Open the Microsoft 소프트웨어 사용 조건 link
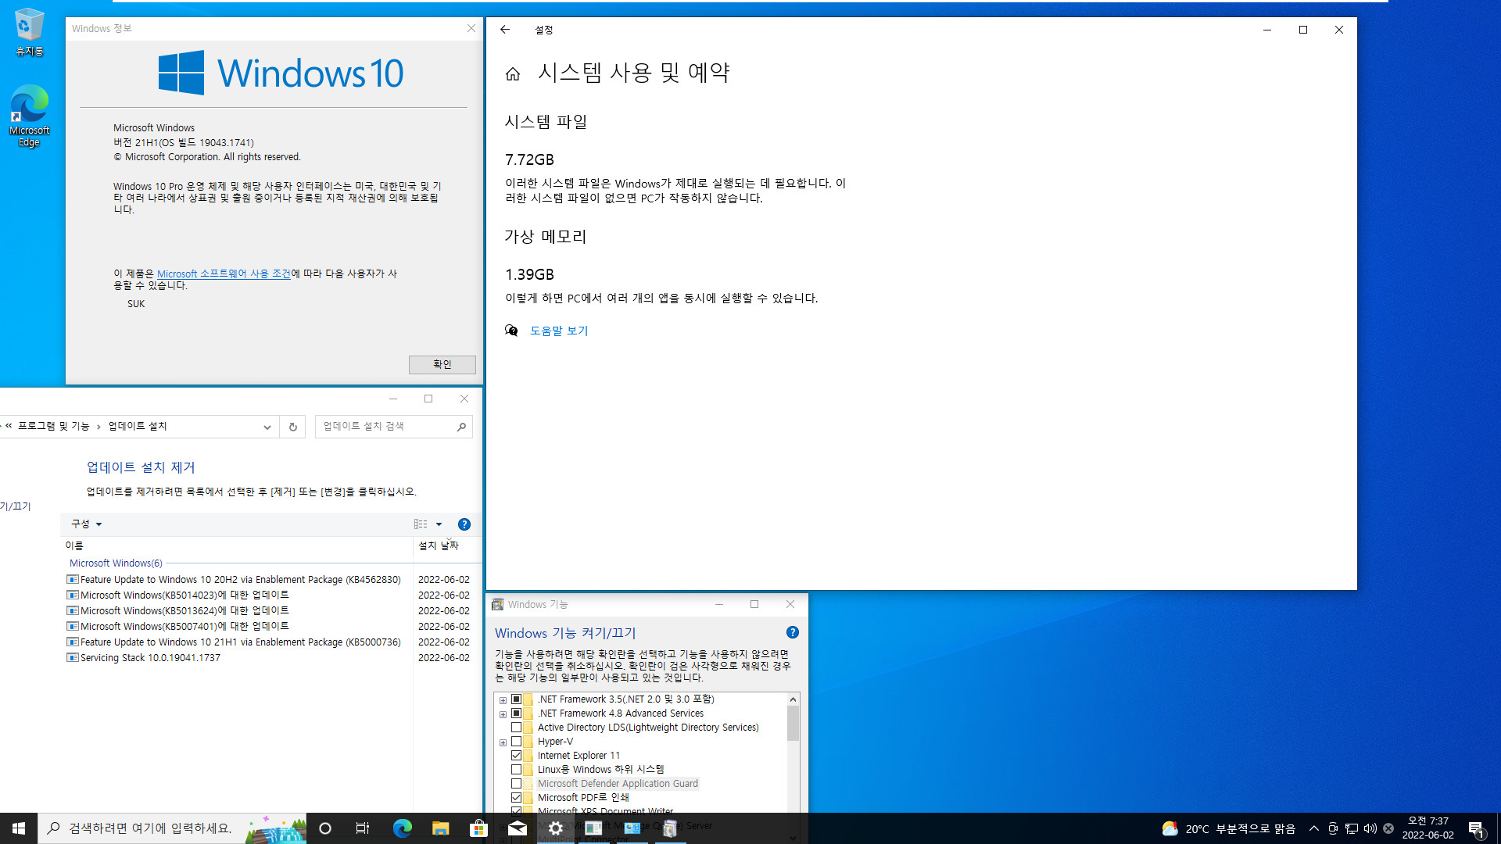The image size is (1501, 844). [224, 274]
